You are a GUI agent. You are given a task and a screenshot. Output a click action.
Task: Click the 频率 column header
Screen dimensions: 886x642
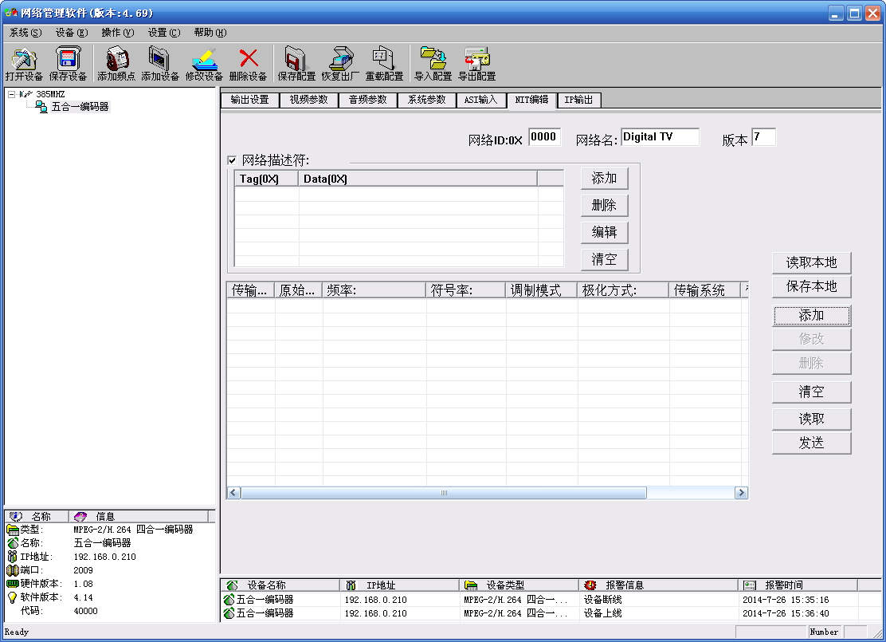point(374,291)
